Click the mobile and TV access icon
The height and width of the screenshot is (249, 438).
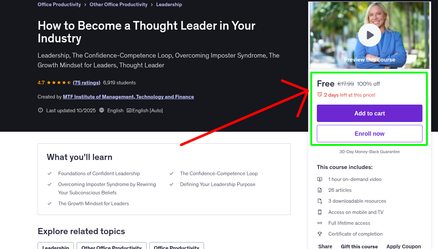(x=320, y=212)
